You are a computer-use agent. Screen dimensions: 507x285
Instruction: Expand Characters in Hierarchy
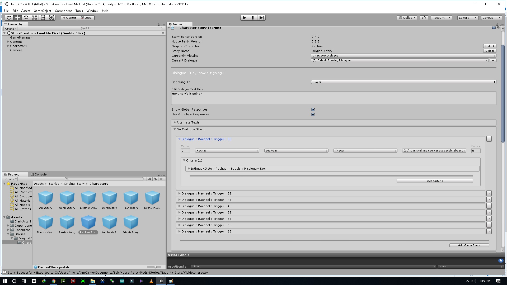click(8, 46)
